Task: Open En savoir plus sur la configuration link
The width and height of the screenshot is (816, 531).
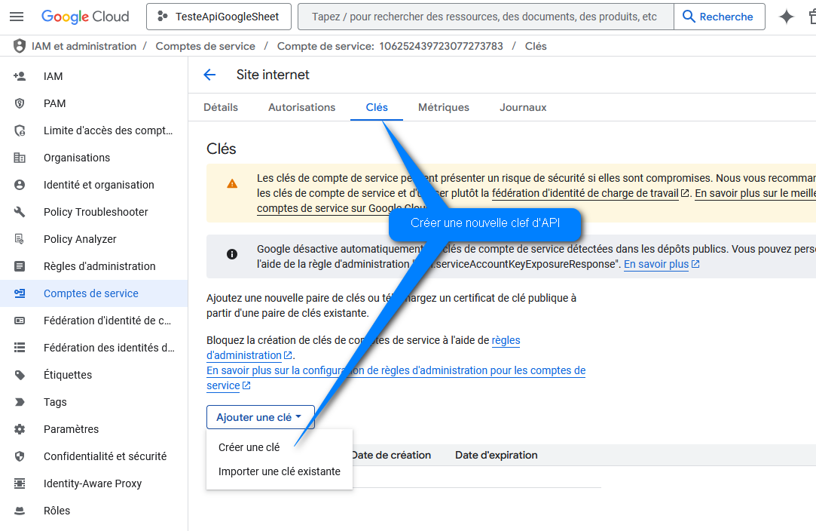Action: point(396,370)
